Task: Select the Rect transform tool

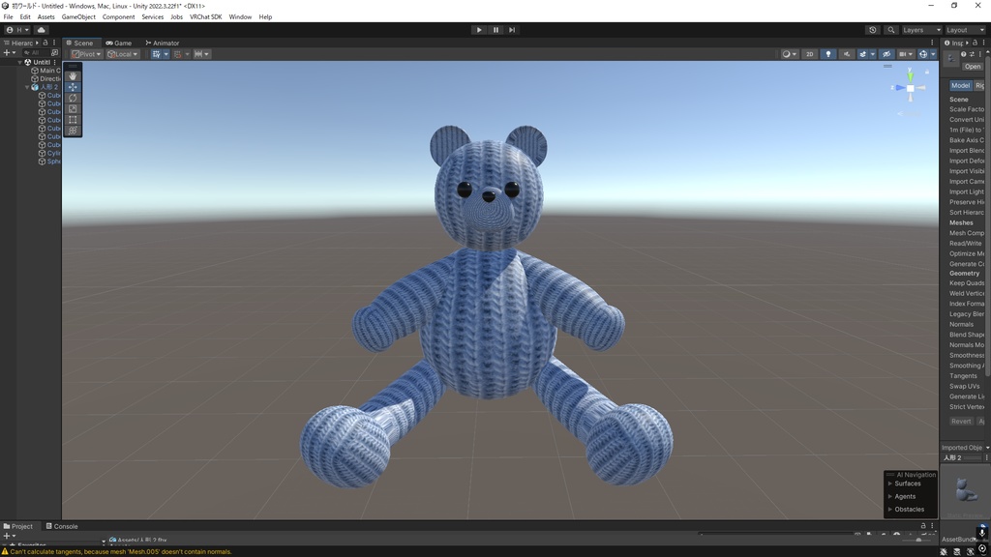Action: point(73,119)
